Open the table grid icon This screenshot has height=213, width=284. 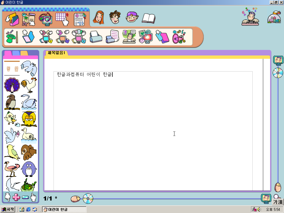[62, 19]
